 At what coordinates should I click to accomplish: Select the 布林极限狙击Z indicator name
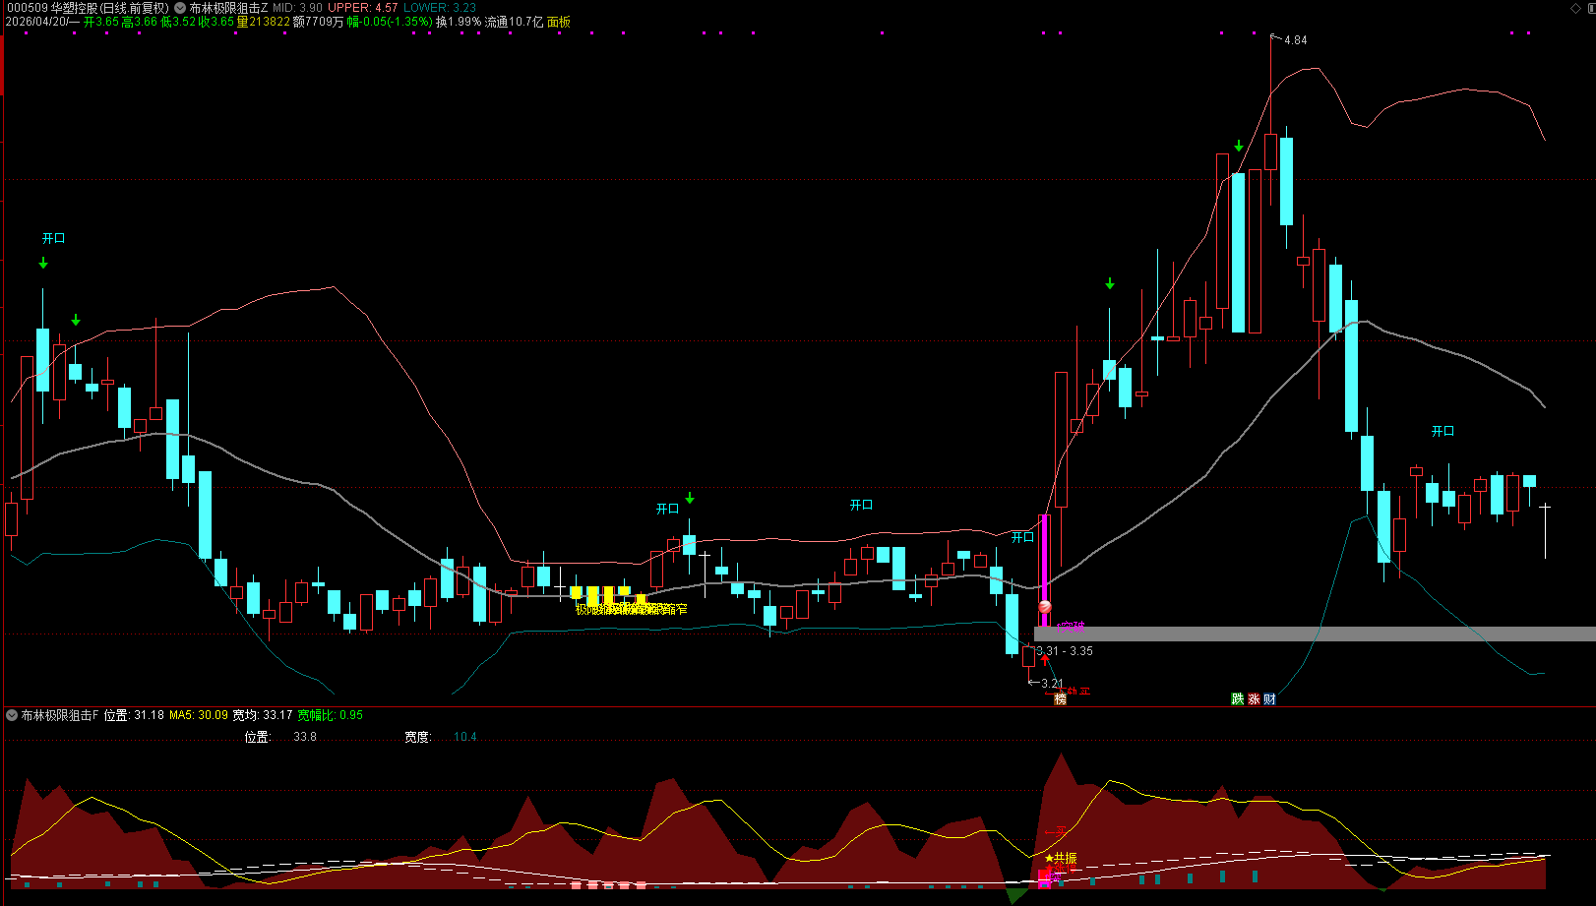228,8
